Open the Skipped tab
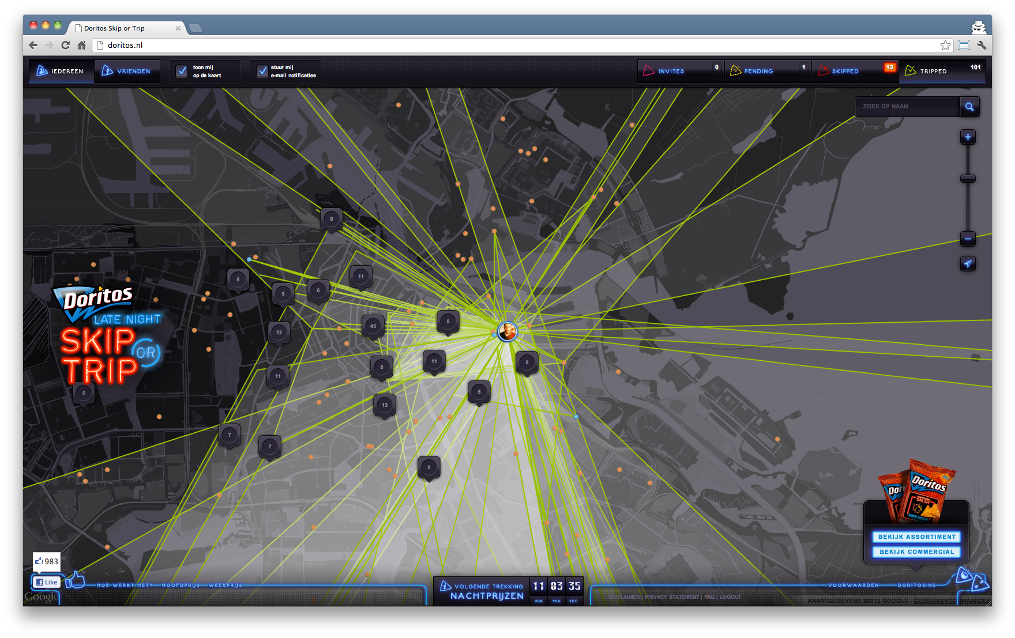This screenshot has height=638, width=1015. [x=855, y=71]
